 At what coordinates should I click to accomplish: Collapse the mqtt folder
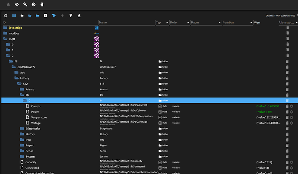(5, 39)
